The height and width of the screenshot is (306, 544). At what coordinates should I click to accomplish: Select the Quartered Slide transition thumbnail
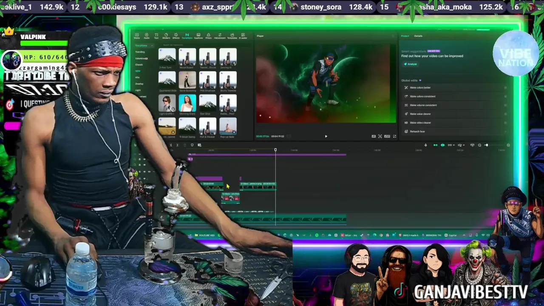(167, 80)
